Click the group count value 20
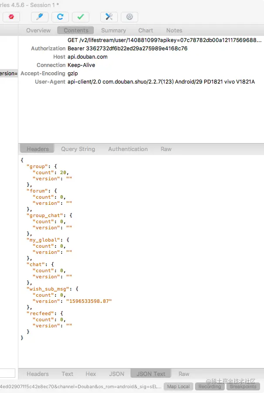Screen dimensions: 264x393 point(63,172)
